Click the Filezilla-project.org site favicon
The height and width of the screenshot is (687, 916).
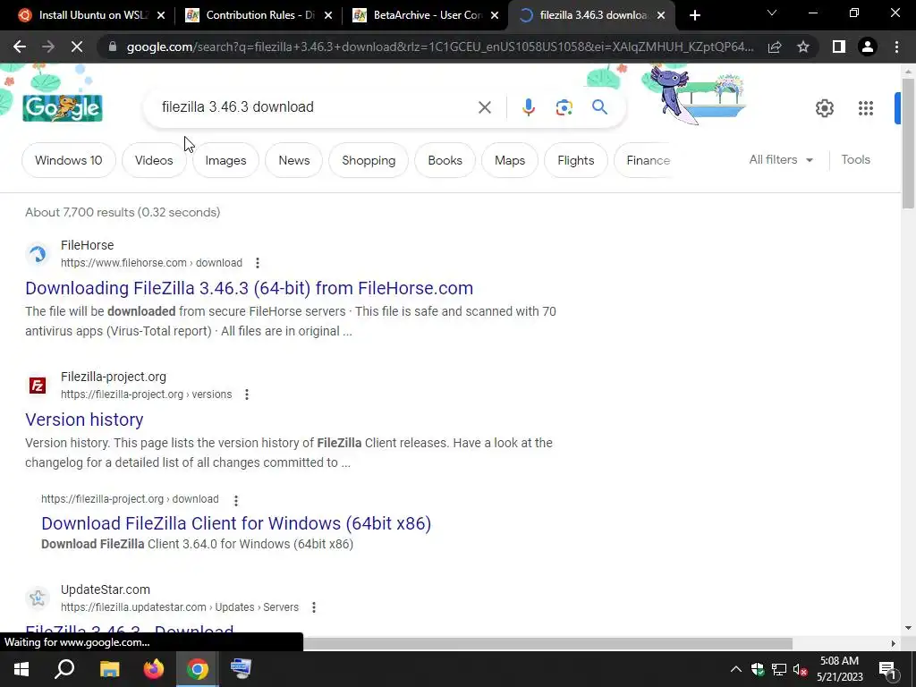click(38, 386)
